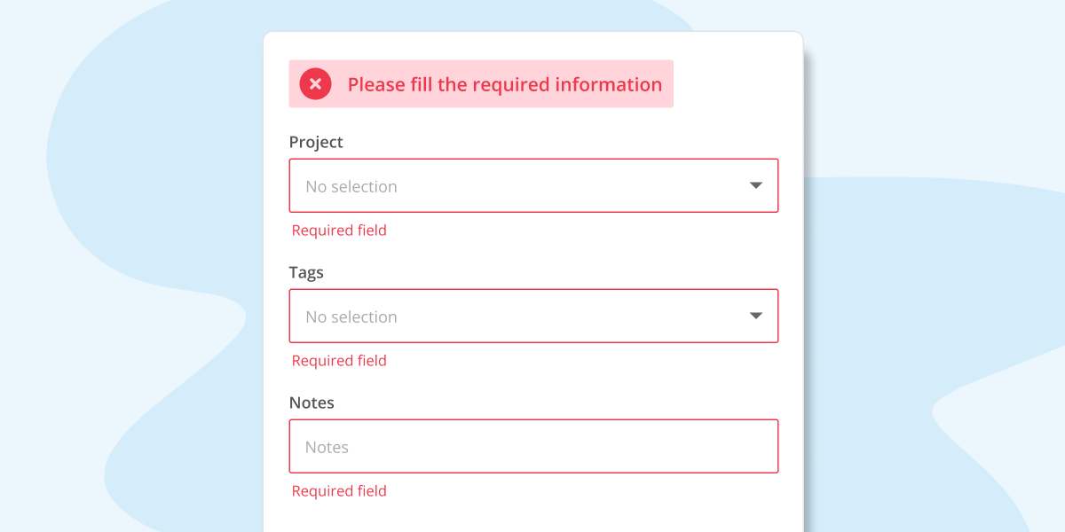Click the Project dropdown arrow

point(755,185)
